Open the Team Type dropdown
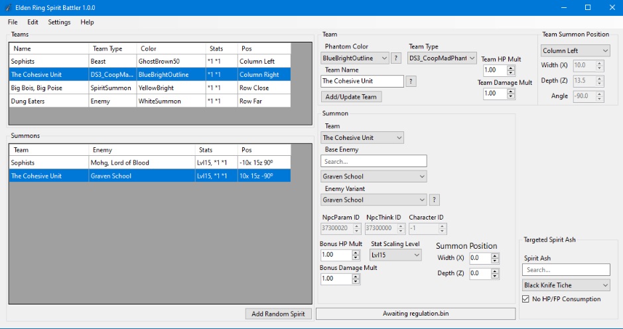Image resolution: width=623 pixels, height=329 pixels. (x=442, y=58)
